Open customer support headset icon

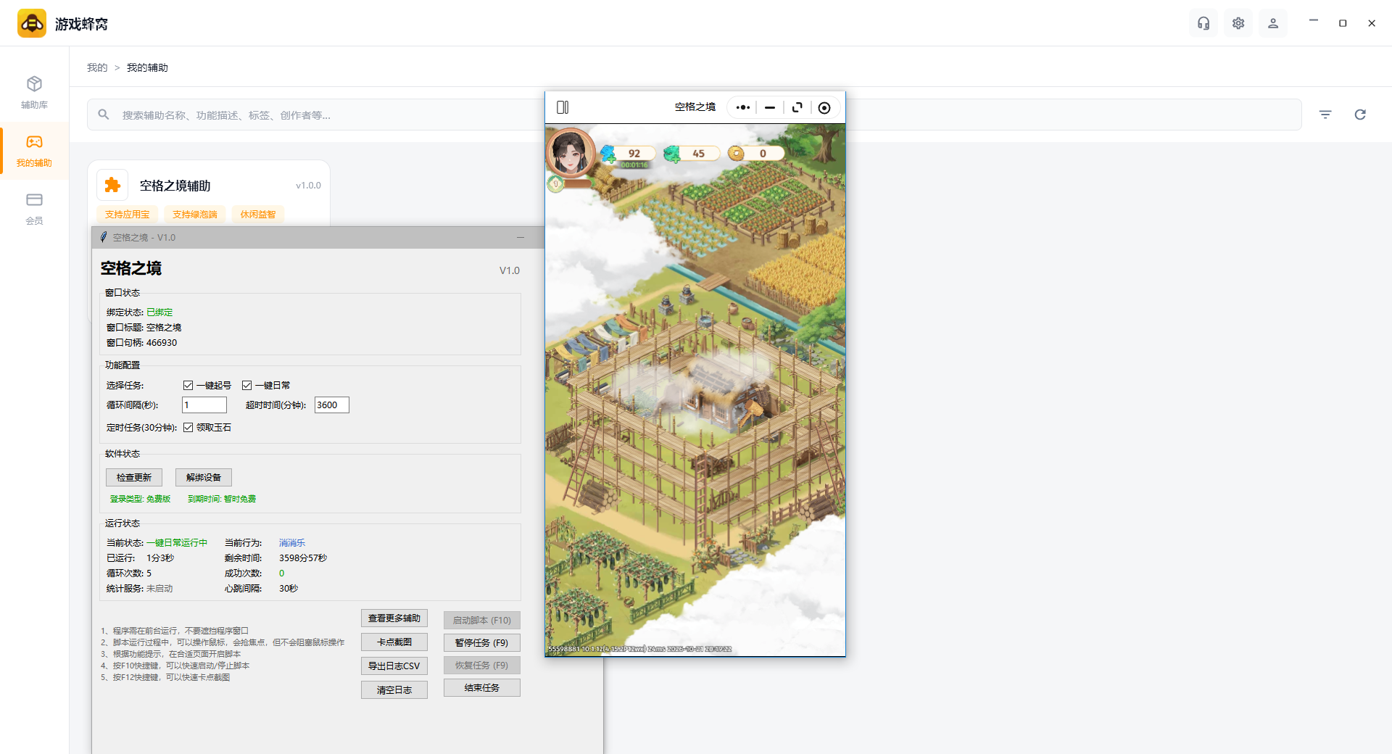(x=1203, y=23)
